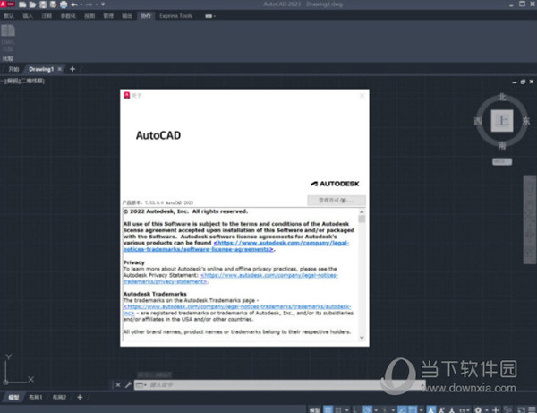Screen dimensions: 537x413
Task: Click the About dialog scrollbar down arrow
Action: click(x=362, y=338)
